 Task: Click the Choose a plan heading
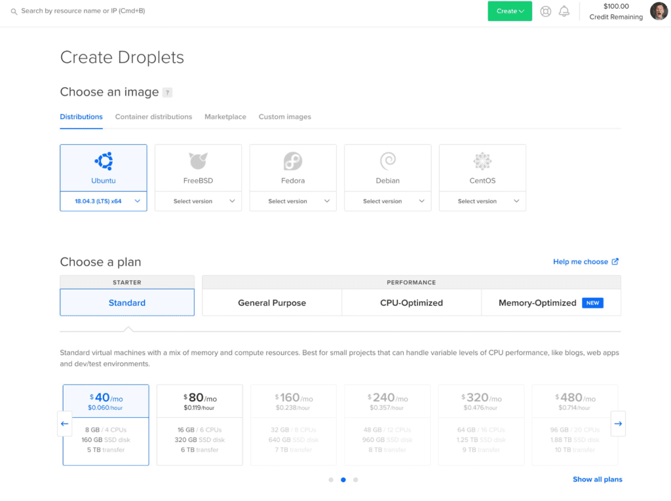[x=100, y=262]
